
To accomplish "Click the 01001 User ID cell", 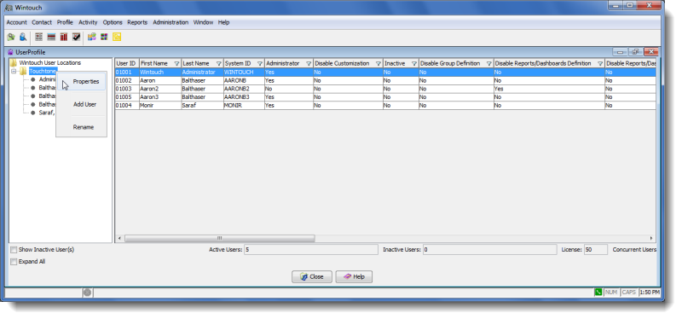I will coord(126,72).
